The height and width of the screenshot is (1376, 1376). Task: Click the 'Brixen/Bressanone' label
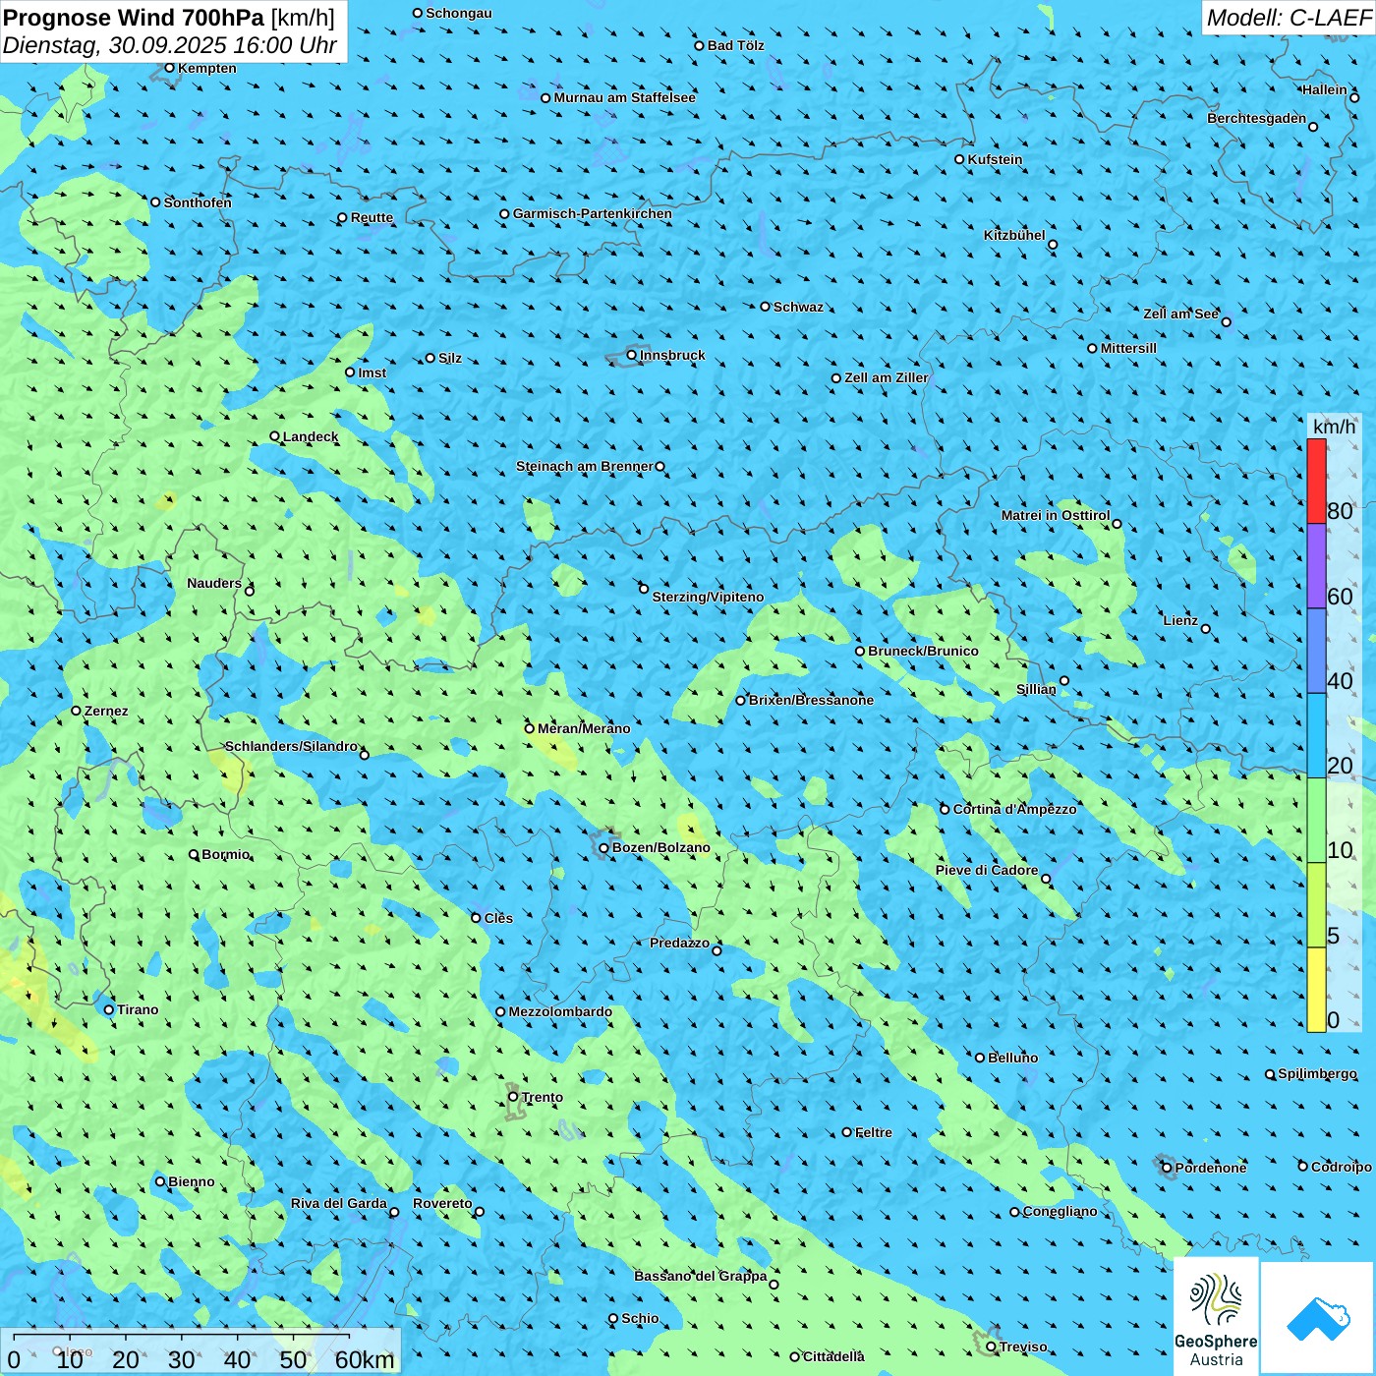[x=811, y=700]
